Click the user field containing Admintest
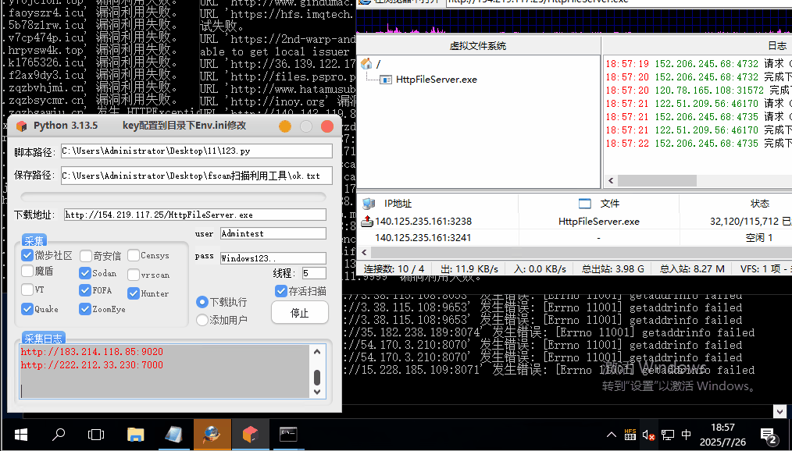The image size is (792, 451). 273,233
